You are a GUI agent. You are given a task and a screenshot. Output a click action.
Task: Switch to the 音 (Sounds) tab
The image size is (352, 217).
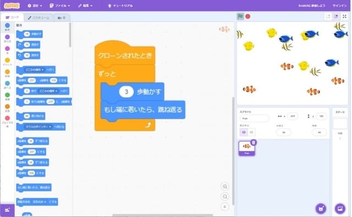(x=62, y=18)
